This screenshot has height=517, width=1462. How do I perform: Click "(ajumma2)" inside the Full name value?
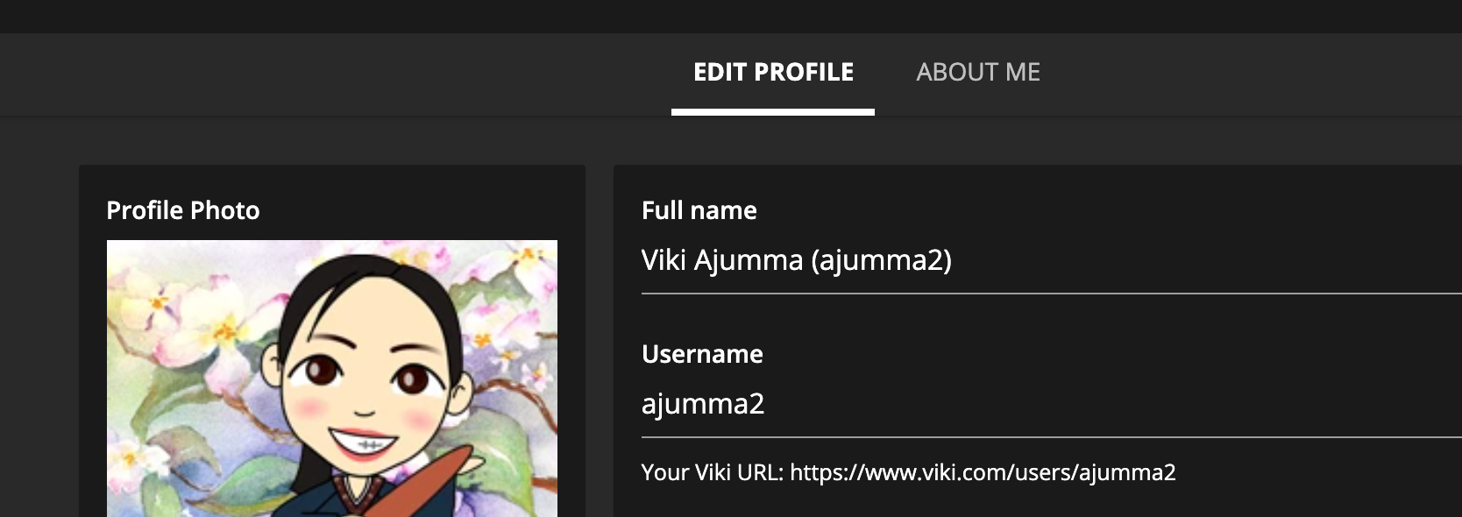(881, 260)
